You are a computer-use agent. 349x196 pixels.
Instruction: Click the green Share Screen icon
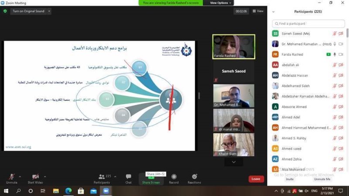(x=151, y=178)
